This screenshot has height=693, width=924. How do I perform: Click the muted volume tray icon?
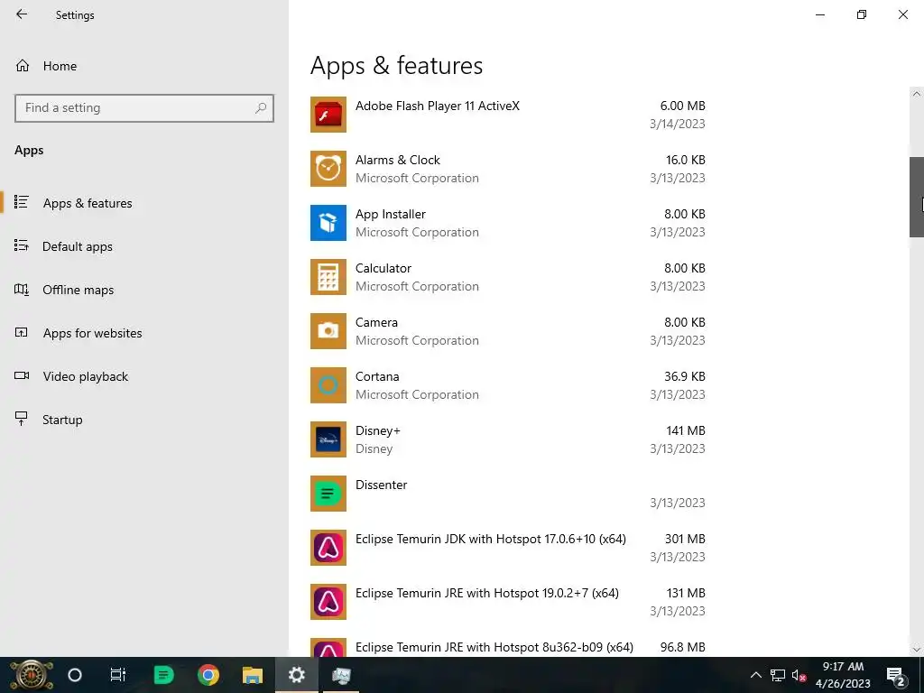[x=799, y=675]
